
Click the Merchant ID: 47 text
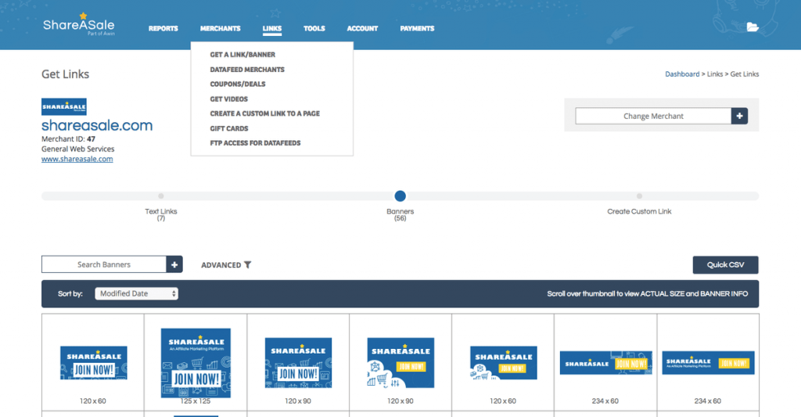[69, 139]
